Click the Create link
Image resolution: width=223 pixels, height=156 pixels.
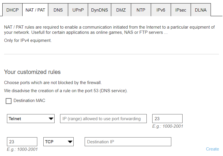pyautogui.click(x=212, y=149)
